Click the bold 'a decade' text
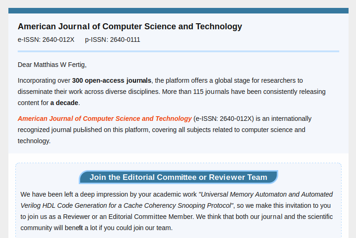Image resolution: width=356 pixels, height=238 pixels. [64, 103]
